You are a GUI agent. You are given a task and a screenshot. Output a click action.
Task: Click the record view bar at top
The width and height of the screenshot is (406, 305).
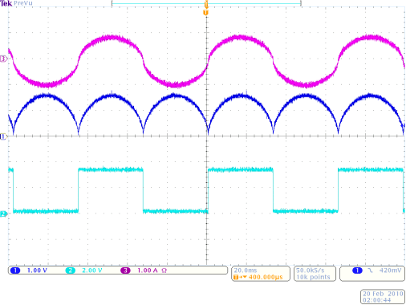click(206, 3)
